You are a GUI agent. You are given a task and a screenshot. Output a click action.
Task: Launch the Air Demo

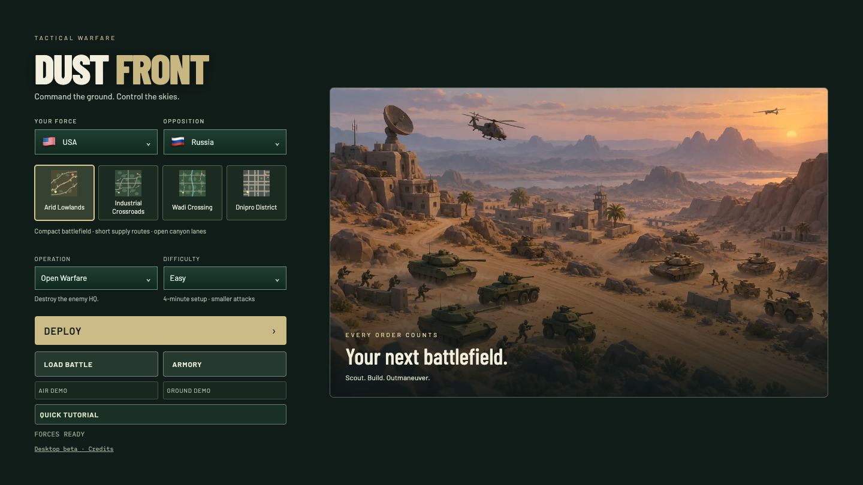(96, 390)
